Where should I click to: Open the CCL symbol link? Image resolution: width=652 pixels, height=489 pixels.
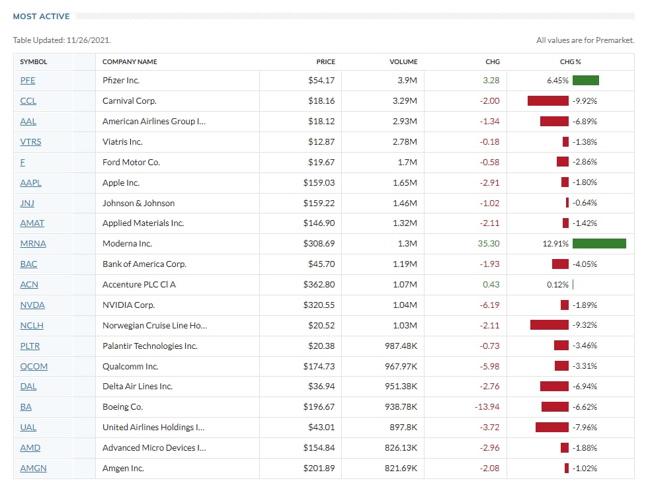[28, 100]
